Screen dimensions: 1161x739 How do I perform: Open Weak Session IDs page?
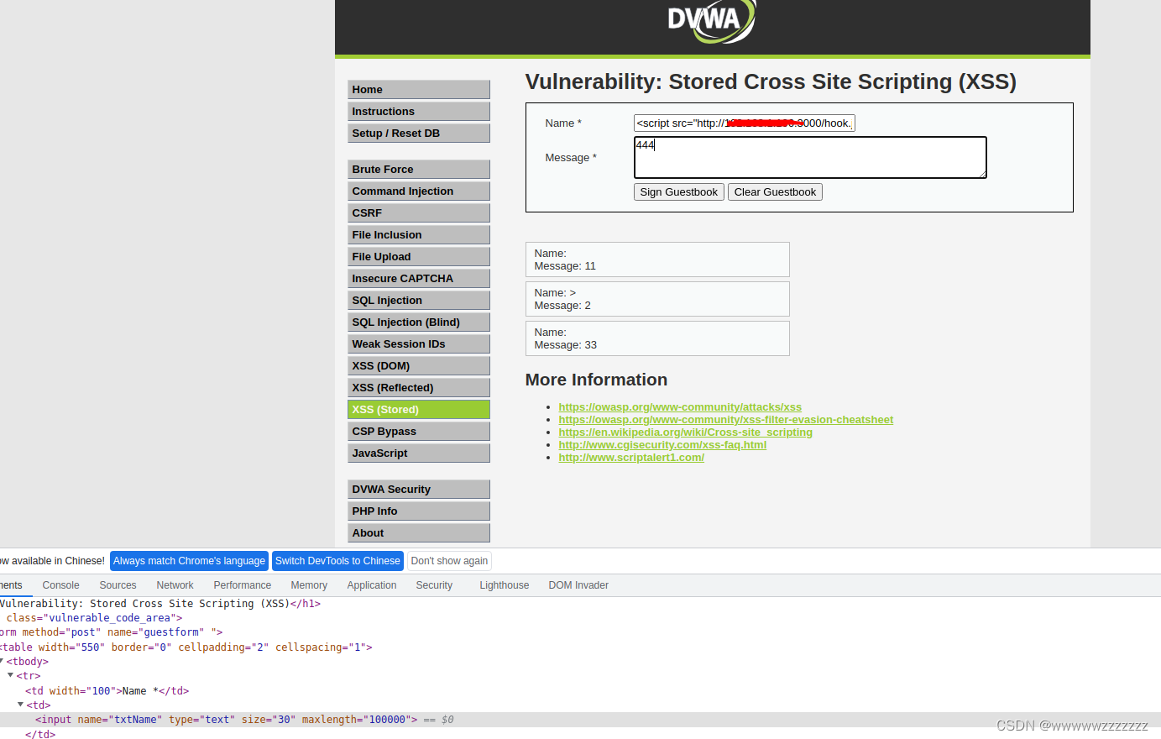(x=419, y=344)
